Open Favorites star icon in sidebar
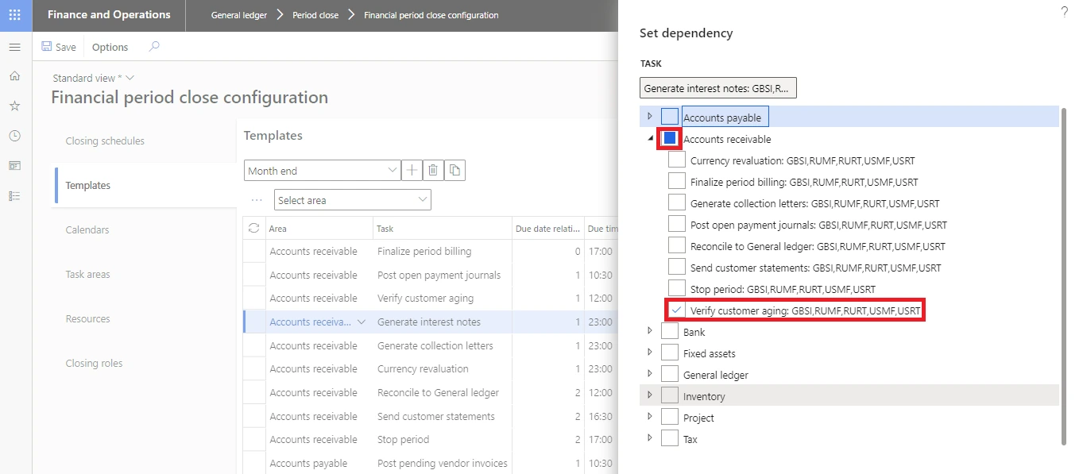Image resolution: width=1083 pixels, height=474 pixels. (x=14, y=106)
